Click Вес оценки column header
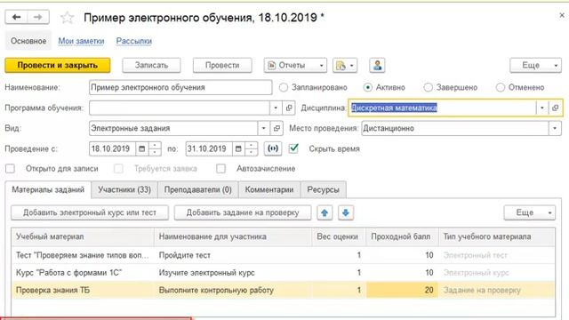 (x=339, y=236)
